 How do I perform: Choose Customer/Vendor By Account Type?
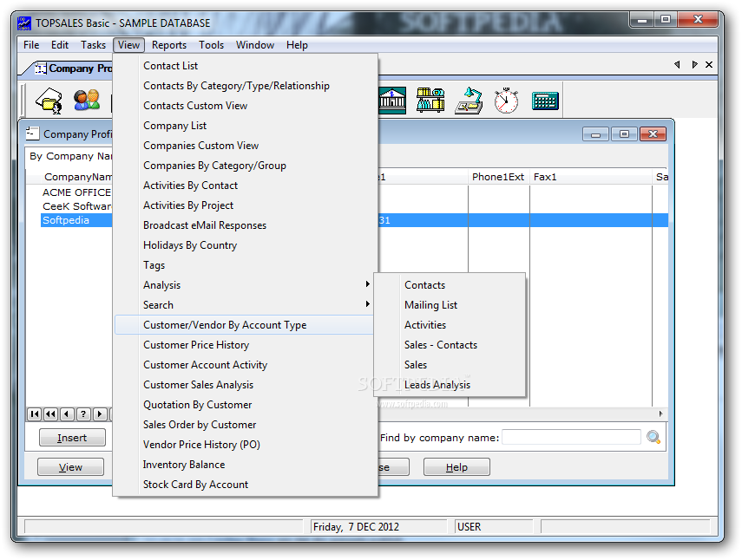click(x=244, y=325)
